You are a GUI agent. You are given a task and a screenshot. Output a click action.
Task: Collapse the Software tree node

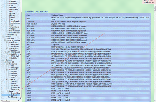pos(3,60)
